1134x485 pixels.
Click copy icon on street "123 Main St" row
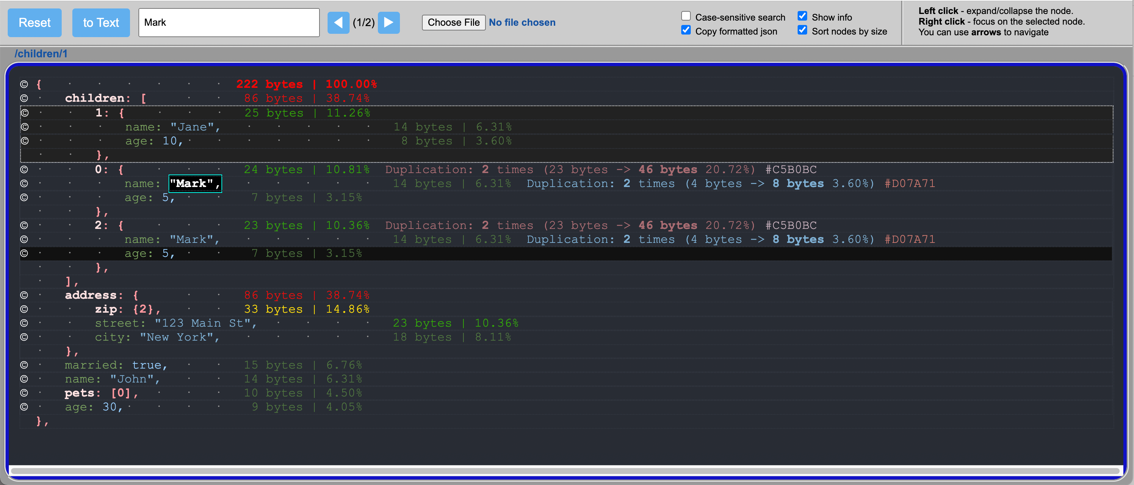tap(24, 323)
